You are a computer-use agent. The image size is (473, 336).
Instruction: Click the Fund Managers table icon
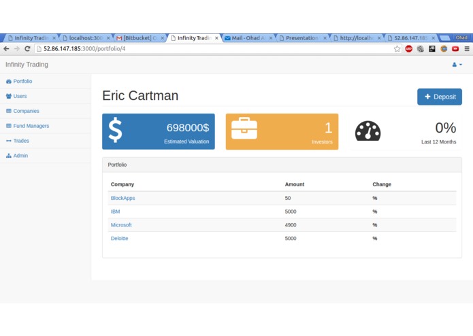pyautogui.click(x=9, y=126)
